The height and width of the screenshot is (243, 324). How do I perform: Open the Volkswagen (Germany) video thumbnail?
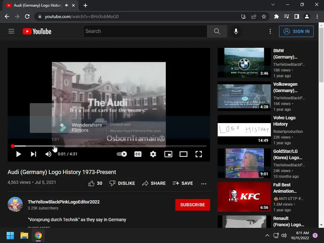[x=244, y=96]
